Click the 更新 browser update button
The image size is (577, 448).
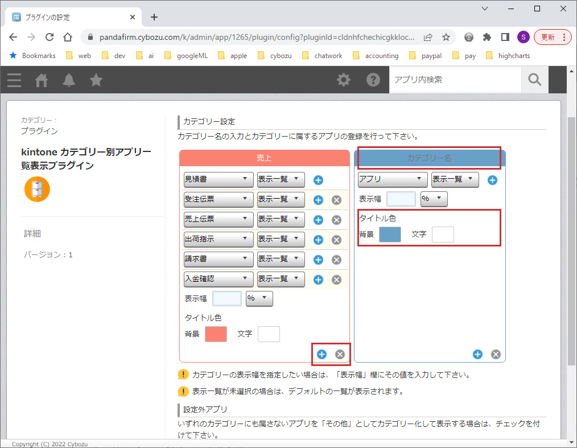pos(552,37)
